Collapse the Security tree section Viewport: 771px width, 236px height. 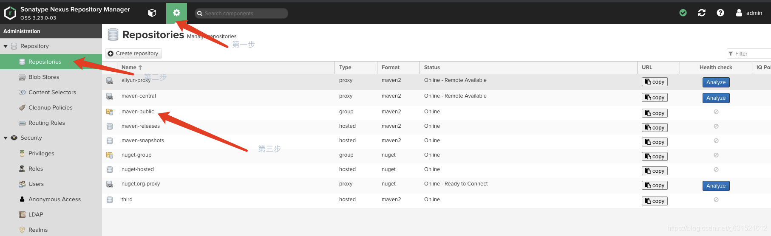pos(6,138)
